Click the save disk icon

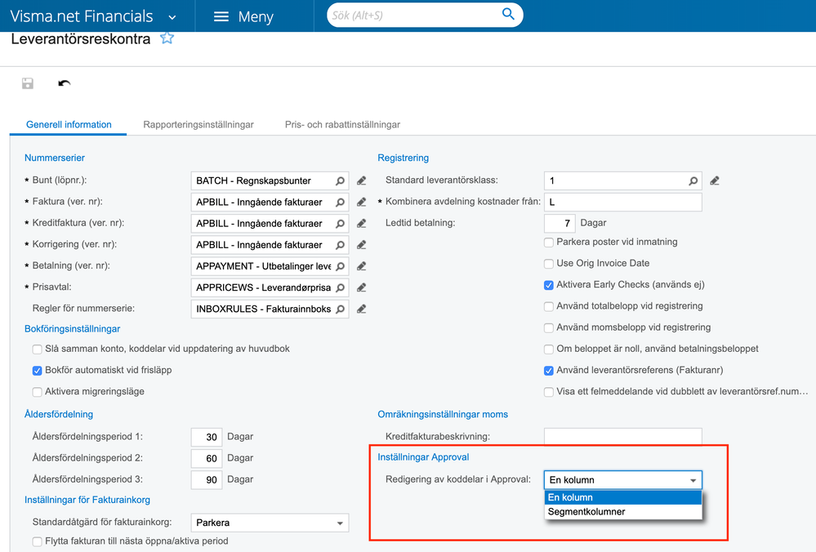pos(28,83)
